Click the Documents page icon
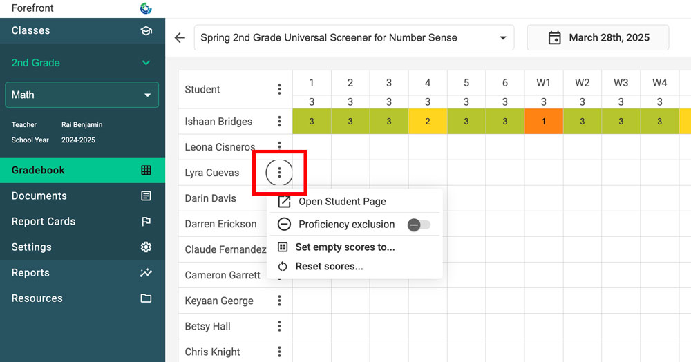Screen dimensions: 691x362 [146, 196]
